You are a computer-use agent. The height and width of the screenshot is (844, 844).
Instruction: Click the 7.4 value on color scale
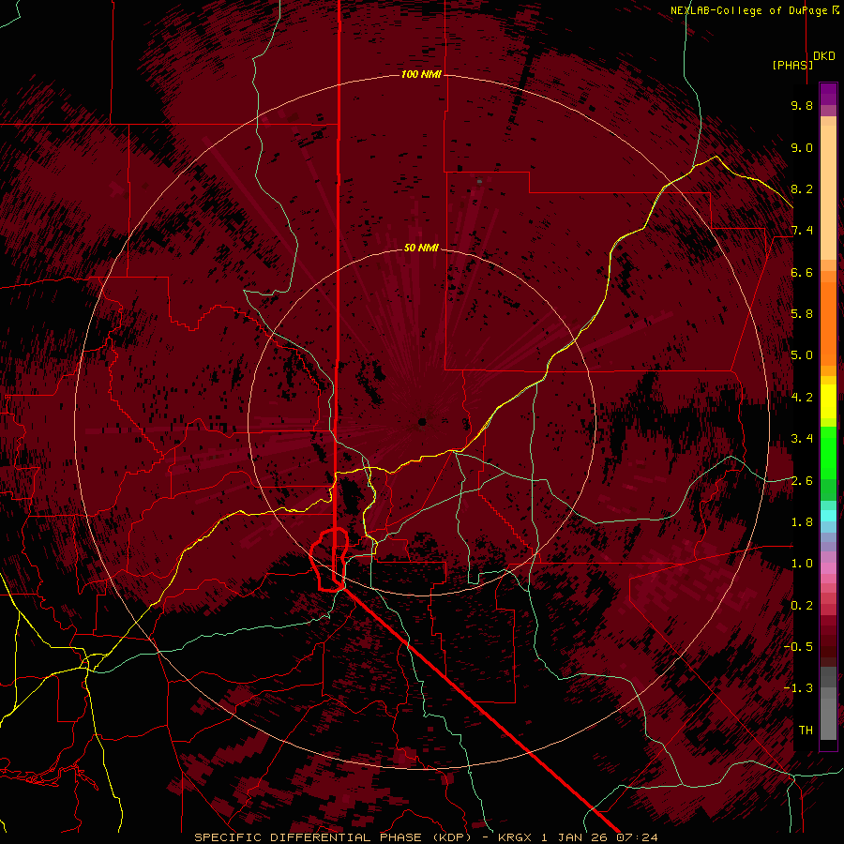[x=802, y=231]
